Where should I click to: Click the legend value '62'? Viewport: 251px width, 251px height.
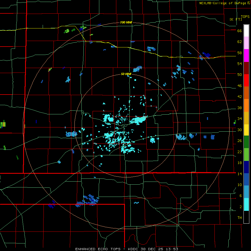point(240,42)
